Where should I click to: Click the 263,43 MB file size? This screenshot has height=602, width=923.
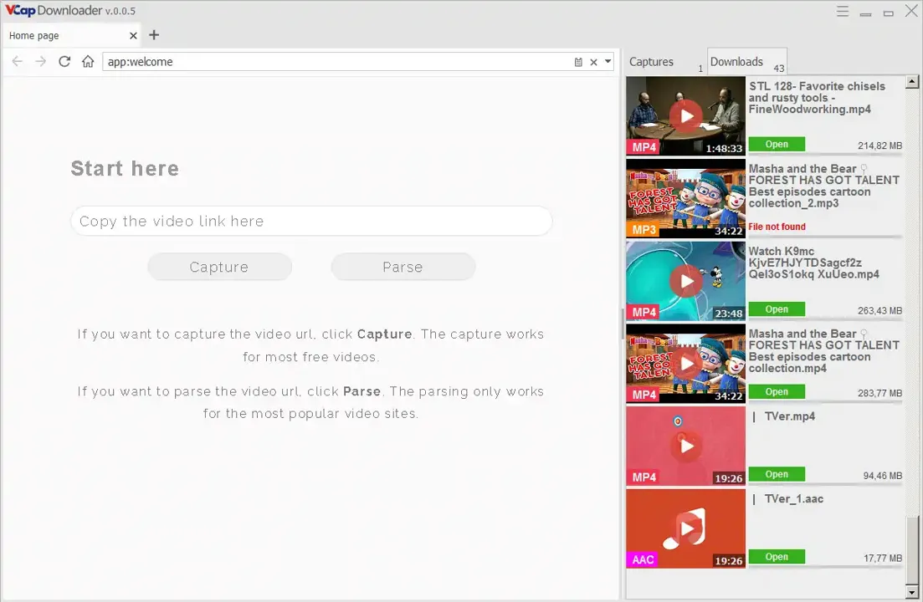point(879,310)
